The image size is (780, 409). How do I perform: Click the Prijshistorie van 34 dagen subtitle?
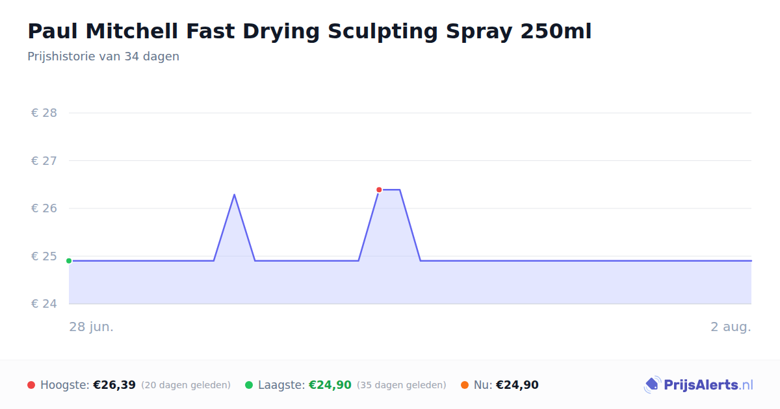click(103, 56)
